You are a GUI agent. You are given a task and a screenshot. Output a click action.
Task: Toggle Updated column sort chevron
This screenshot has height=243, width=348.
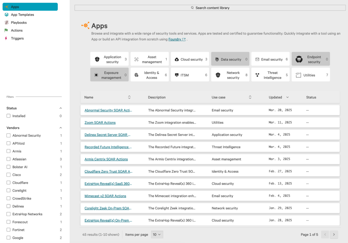point(288,97)
